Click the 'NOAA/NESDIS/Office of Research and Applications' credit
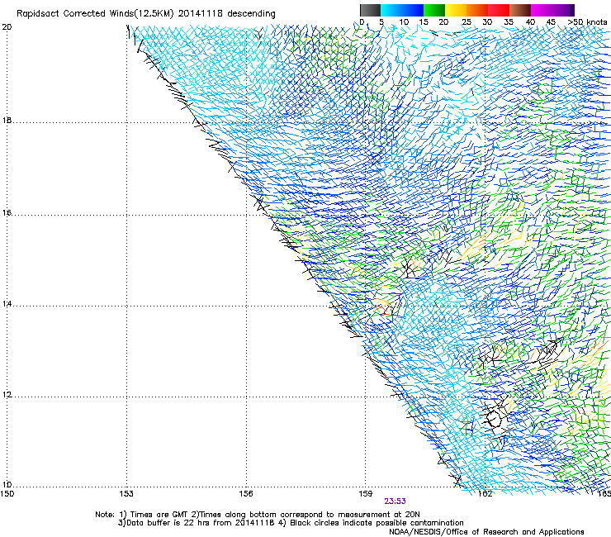This screenshot has height=537, width=611. [486, 532]
